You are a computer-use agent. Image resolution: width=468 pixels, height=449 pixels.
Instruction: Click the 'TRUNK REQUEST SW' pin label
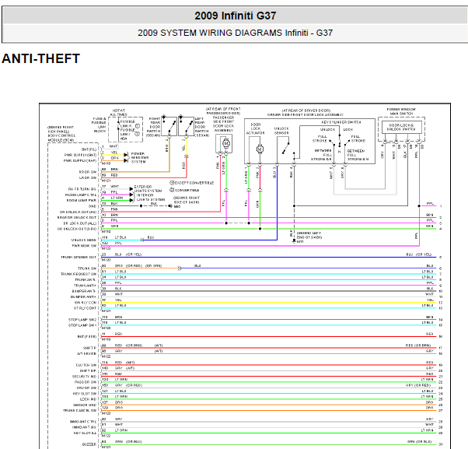pos(79,274)
